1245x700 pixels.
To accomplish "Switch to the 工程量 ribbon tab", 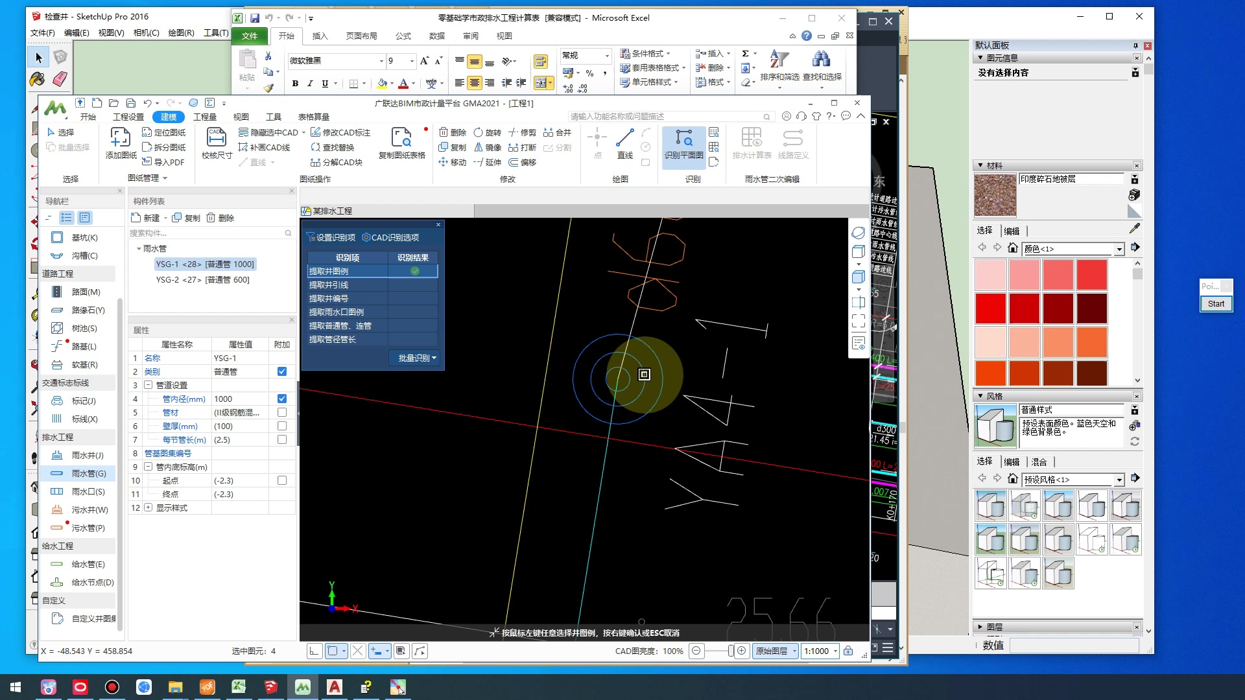I will pyautogui.click(x=205, y=117).
